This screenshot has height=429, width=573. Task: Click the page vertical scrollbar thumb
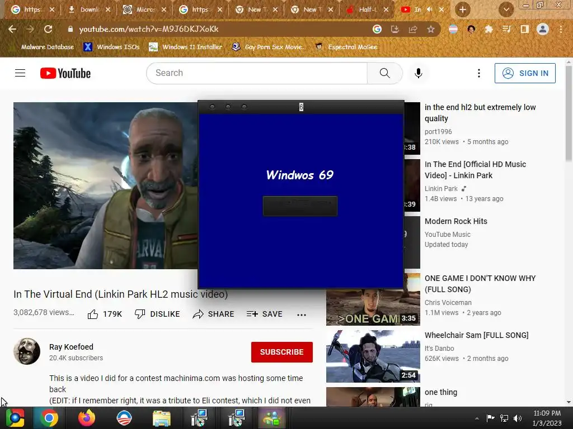[569, 113]
